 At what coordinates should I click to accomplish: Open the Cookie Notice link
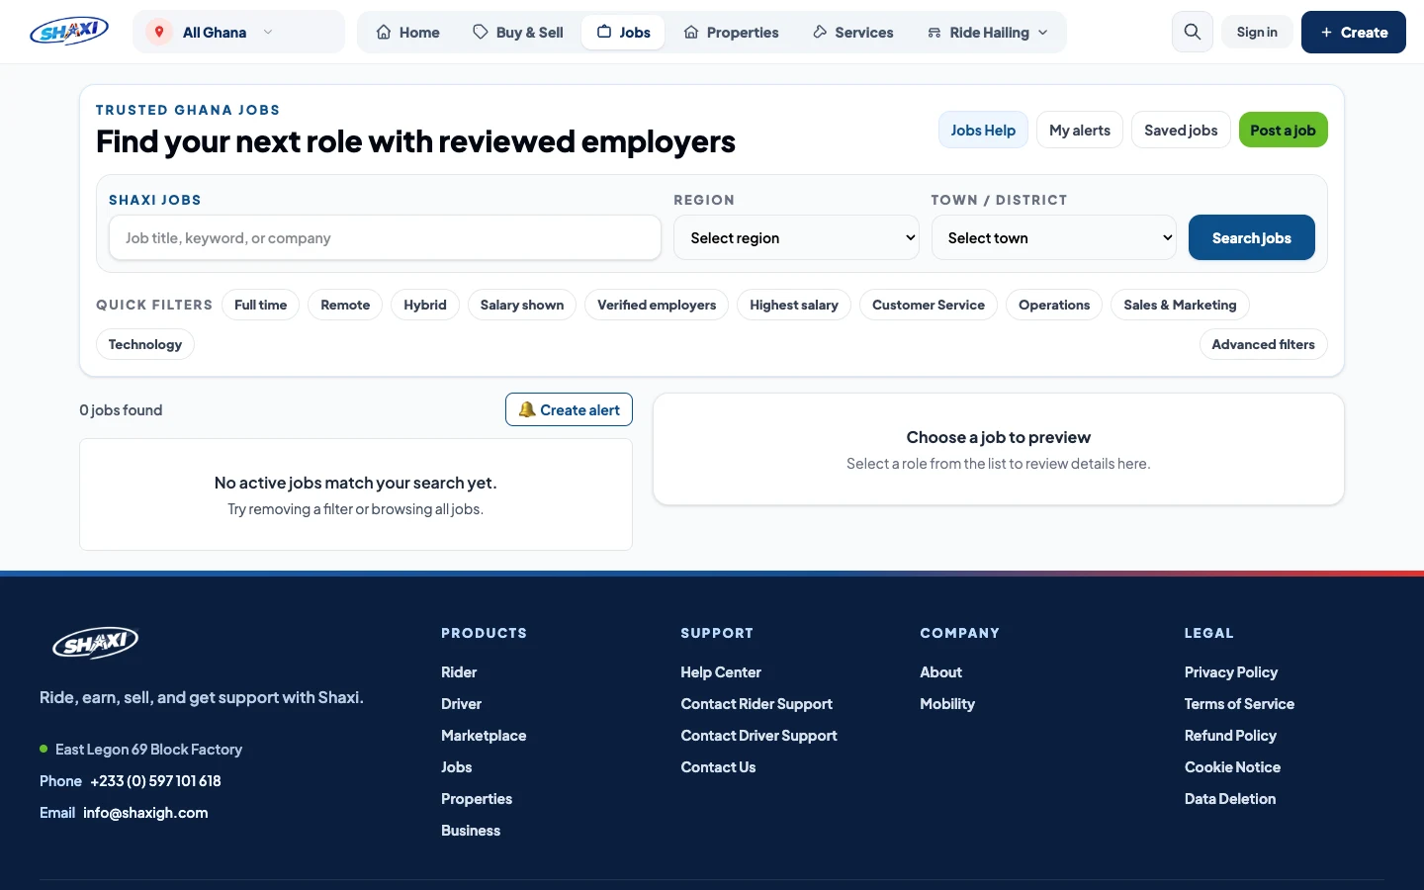pos(1232,767)
